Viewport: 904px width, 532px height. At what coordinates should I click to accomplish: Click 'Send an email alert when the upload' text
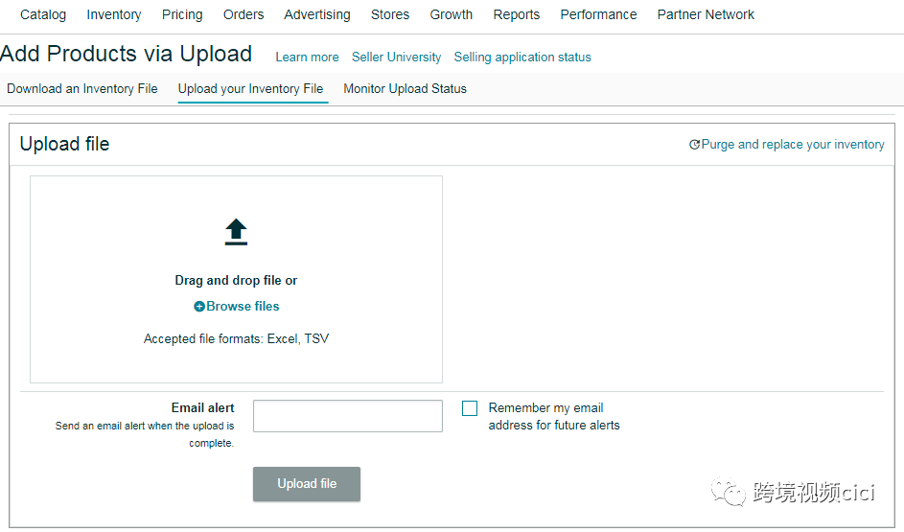click(x=145, y=426)
